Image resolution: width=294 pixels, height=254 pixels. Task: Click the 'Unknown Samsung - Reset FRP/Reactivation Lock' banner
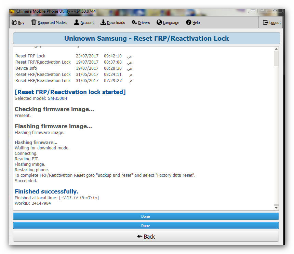point(147,38)
